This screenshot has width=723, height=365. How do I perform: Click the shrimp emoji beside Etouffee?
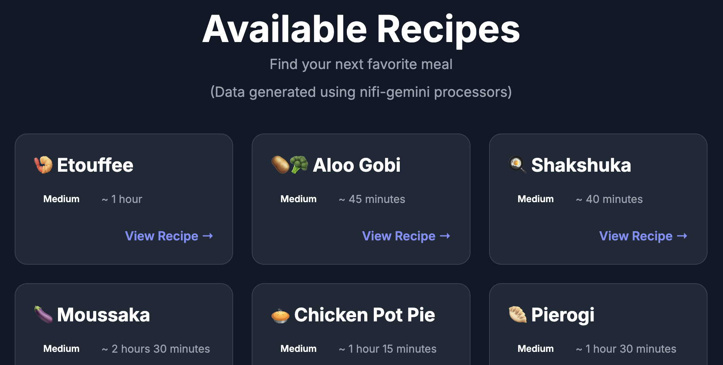[x=43, y=165]
